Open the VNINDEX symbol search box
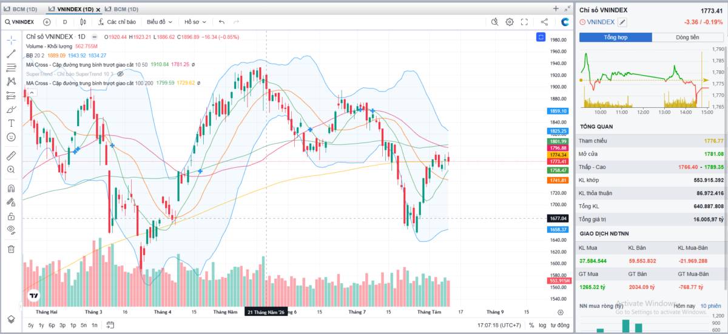Viewport: 728px width, 334px height. [19, 22]
